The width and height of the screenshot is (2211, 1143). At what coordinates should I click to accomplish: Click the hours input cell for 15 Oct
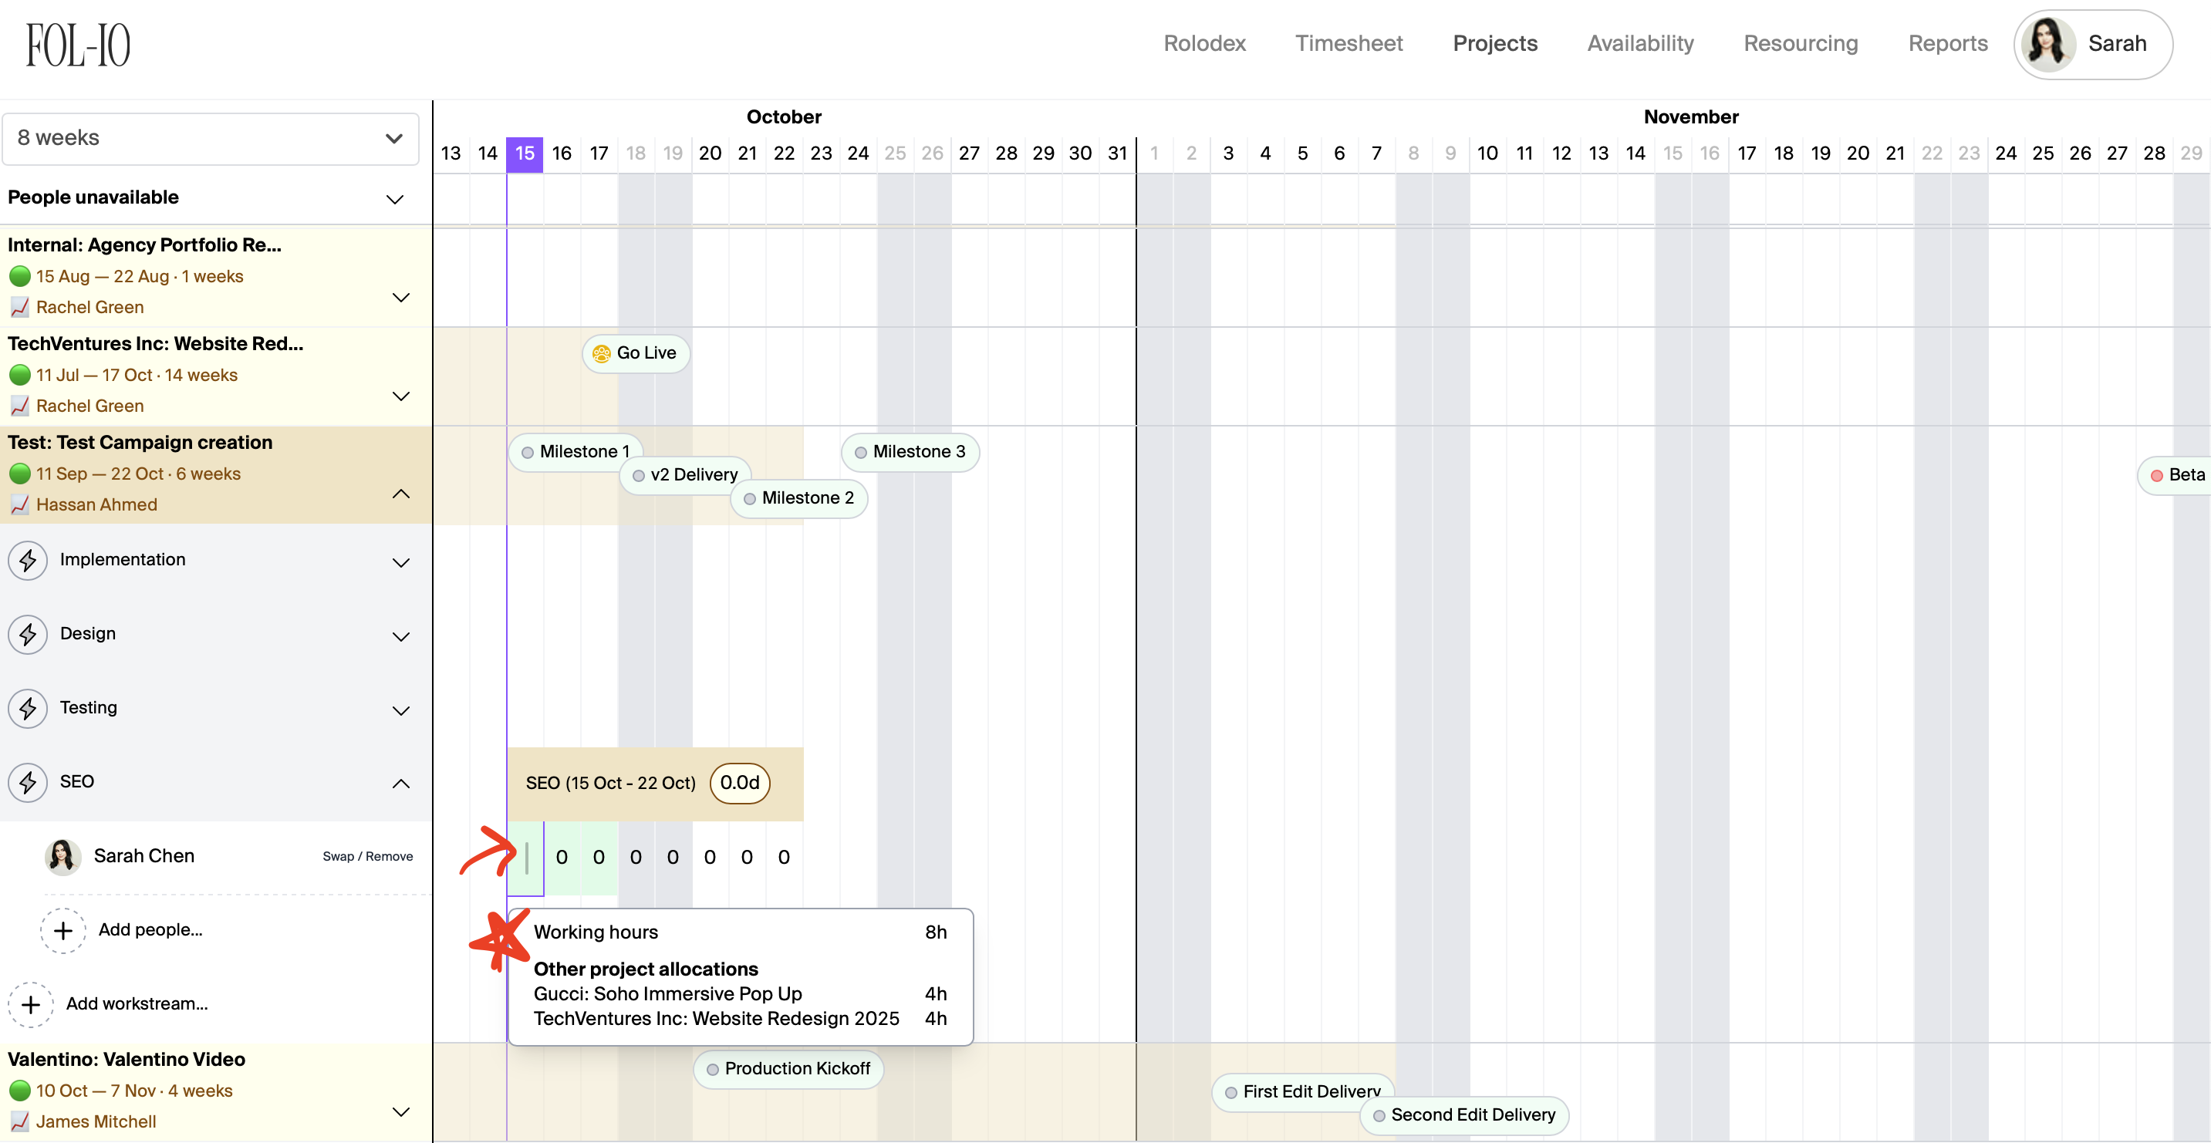[x=525, y=858]
